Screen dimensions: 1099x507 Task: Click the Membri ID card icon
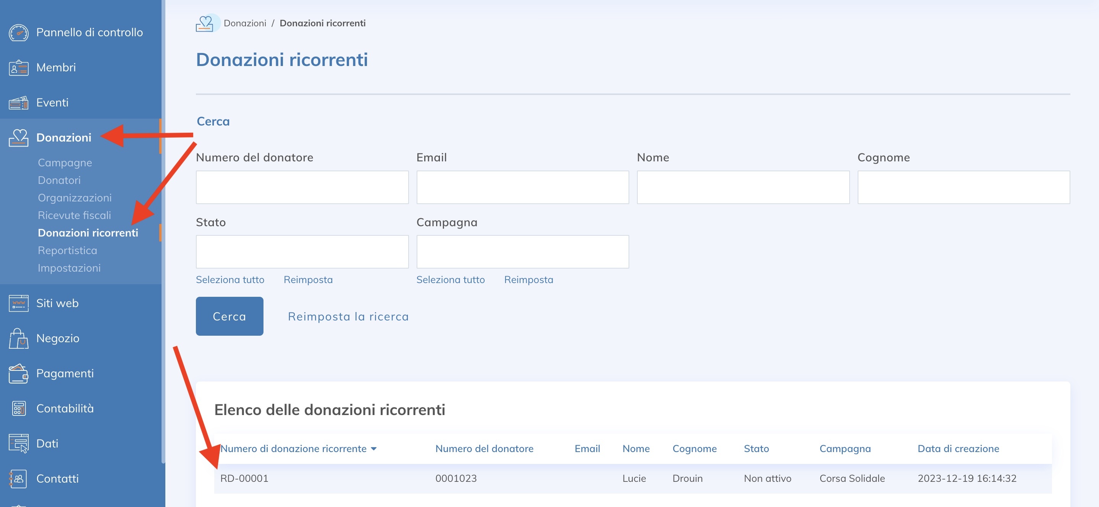(18, 68)
